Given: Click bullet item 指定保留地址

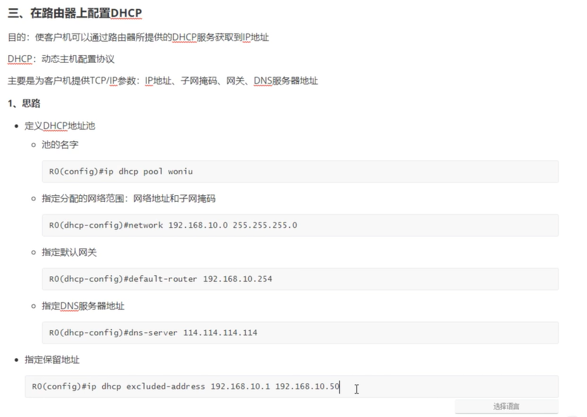Looking at the screenshot, I should coord(52,360).
